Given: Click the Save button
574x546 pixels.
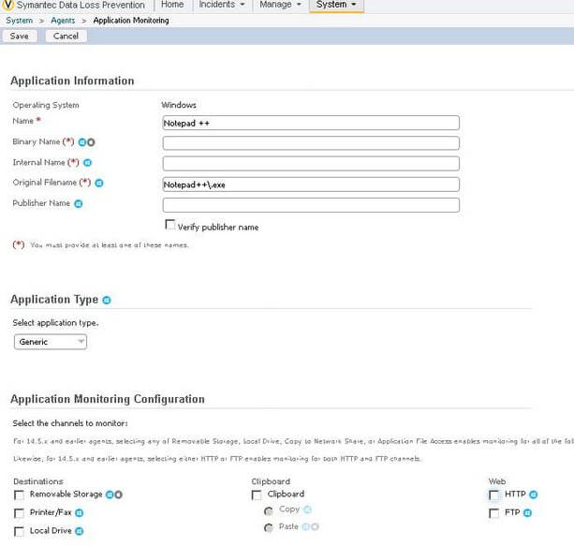Looking at the screenshot, I should point(20,36).
